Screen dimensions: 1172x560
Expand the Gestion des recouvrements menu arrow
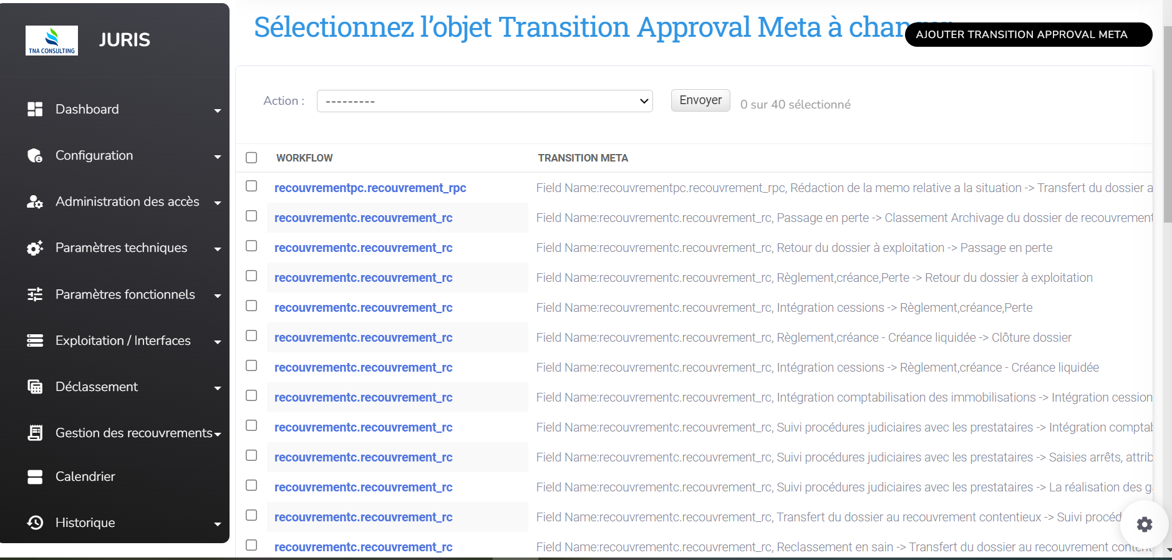coord(218,434)
